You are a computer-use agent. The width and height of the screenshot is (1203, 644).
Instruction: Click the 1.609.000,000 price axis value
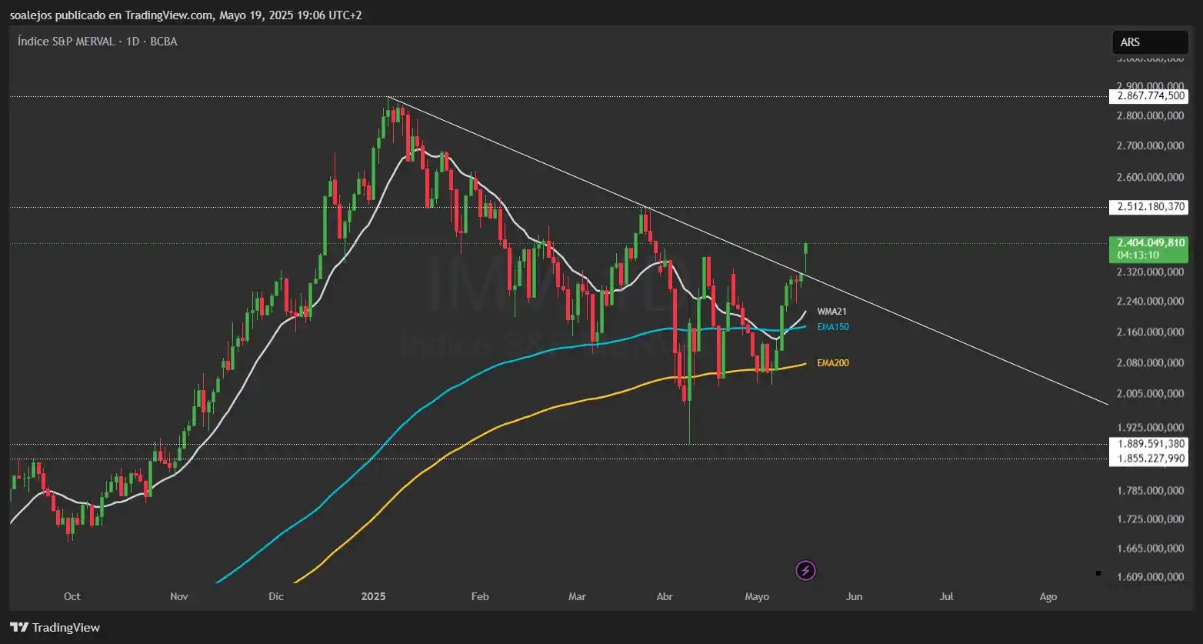point(1151,577)
